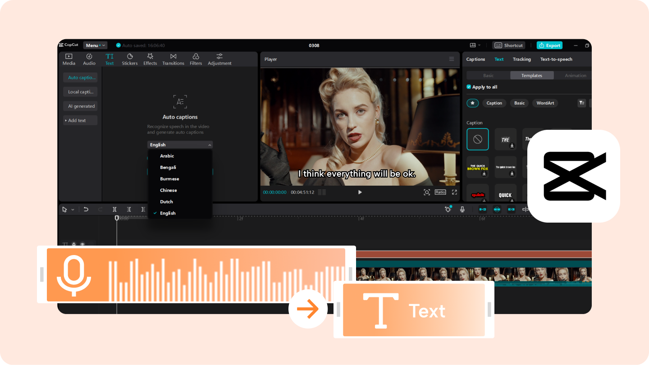Click the undo arrow in timeline toolbar
This screenshot has height=365, width=649.
pos(86,210)
